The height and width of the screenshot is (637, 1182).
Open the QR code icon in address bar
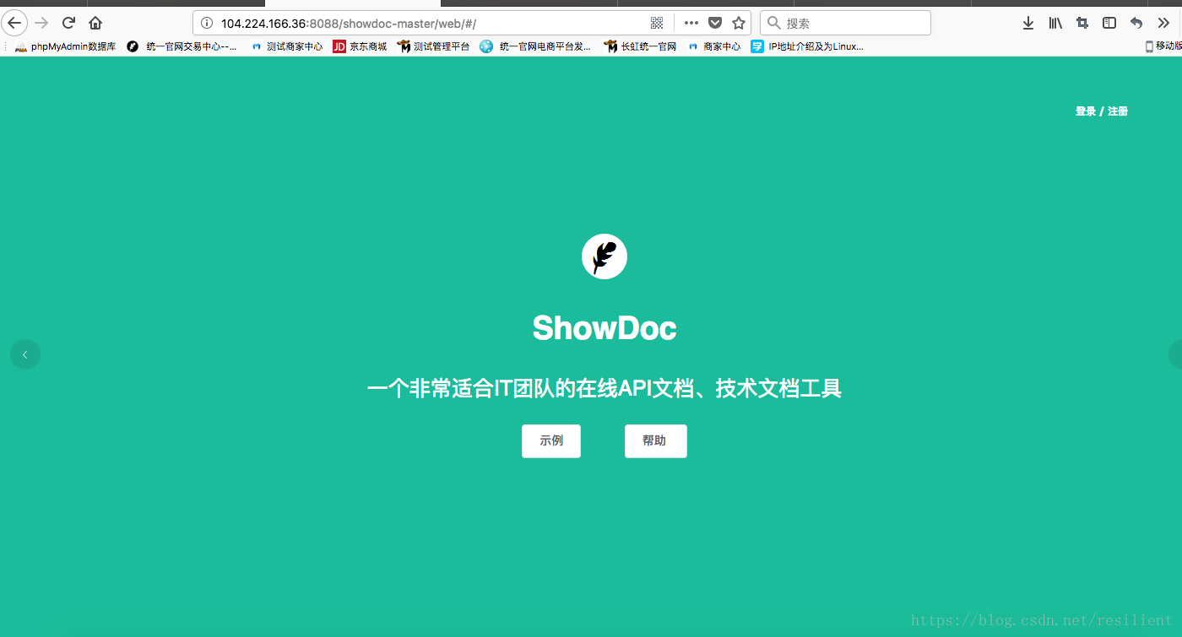click(x=657, y=23)
